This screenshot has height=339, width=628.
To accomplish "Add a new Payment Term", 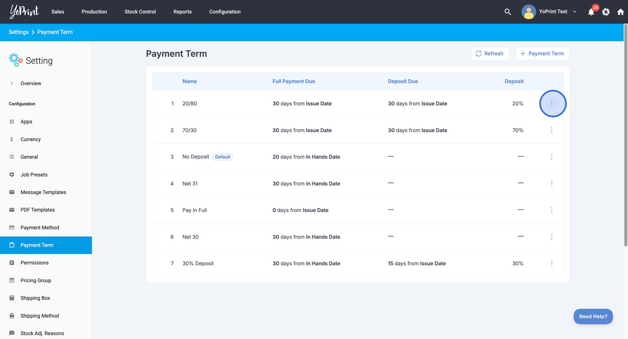I will click(542, 54).
